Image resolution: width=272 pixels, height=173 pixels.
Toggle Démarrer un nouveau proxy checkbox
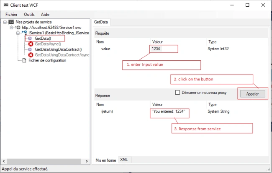pos(177,93)
